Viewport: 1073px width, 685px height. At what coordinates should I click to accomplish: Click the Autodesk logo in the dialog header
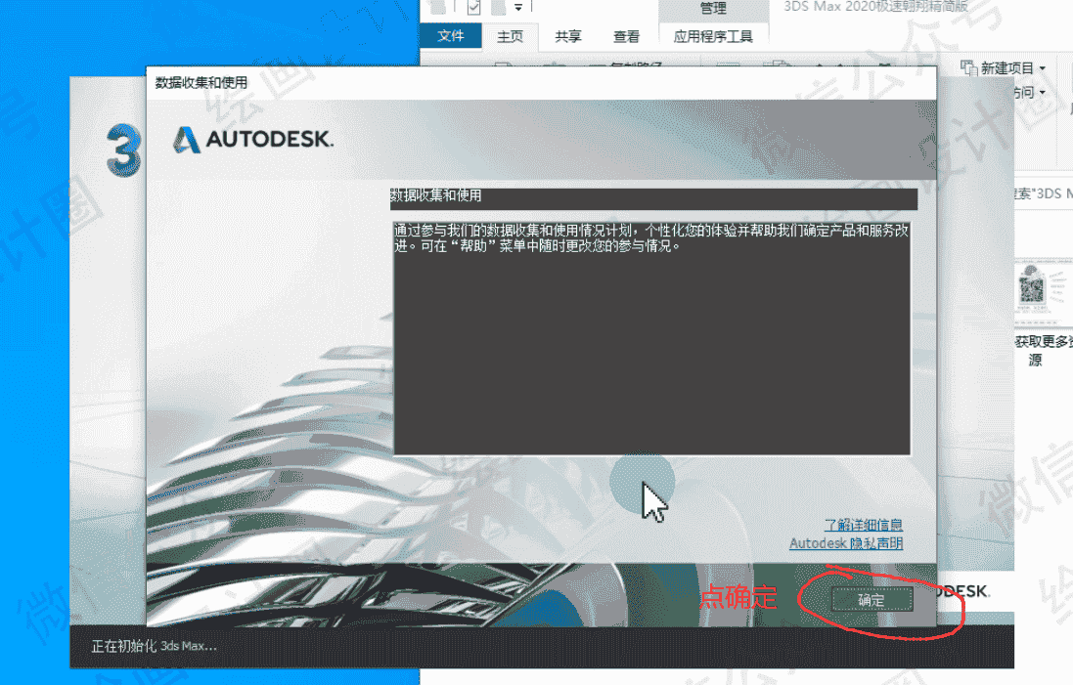click(252, 140)
